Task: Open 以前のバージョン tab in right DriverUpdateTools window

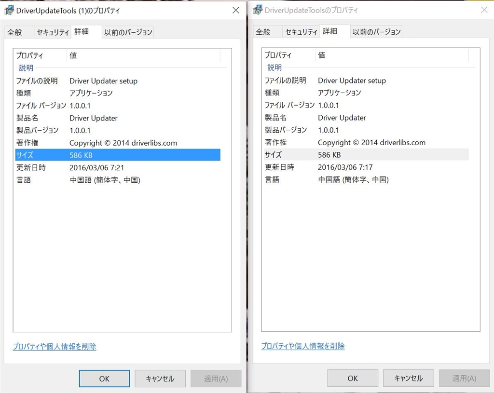Action: (376, 32)
